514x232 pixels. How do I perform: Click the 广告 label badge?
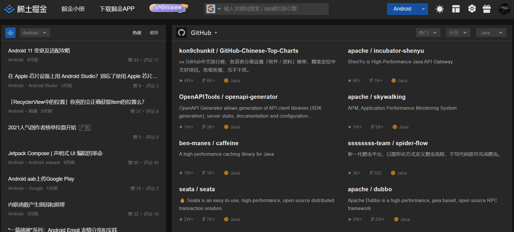click(85, 128)
